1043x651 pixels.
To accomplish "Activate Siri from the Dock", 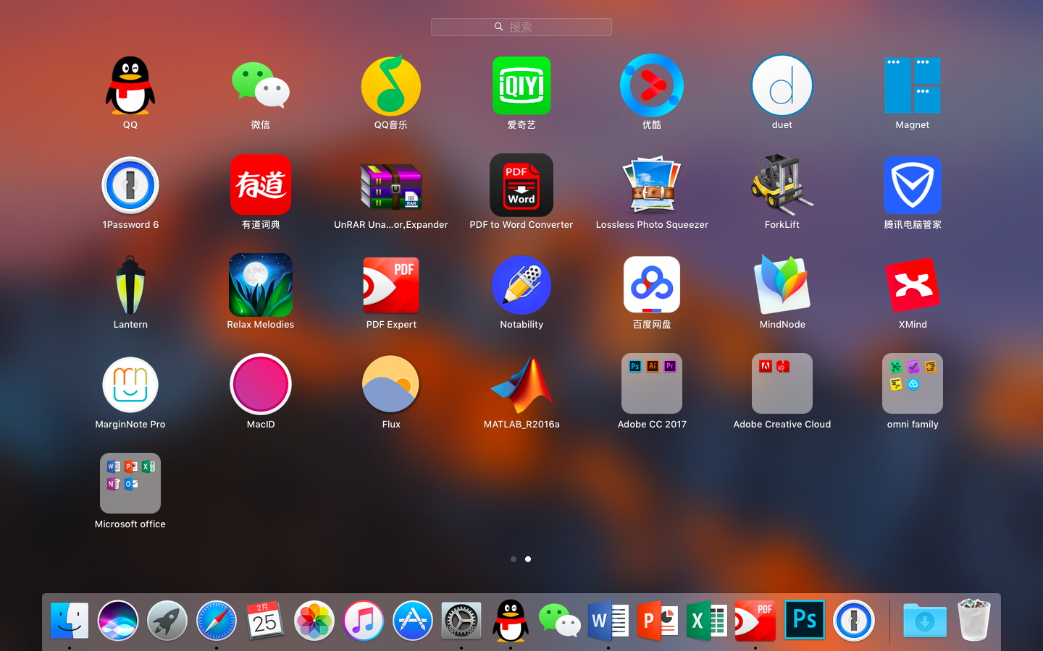I will click(x=118, y=621).
